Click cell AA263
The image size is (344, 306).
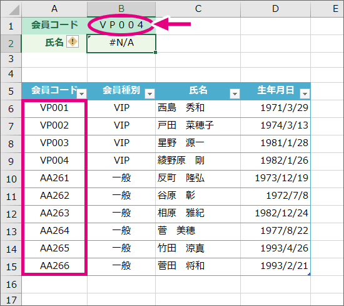tap(54, 214)
